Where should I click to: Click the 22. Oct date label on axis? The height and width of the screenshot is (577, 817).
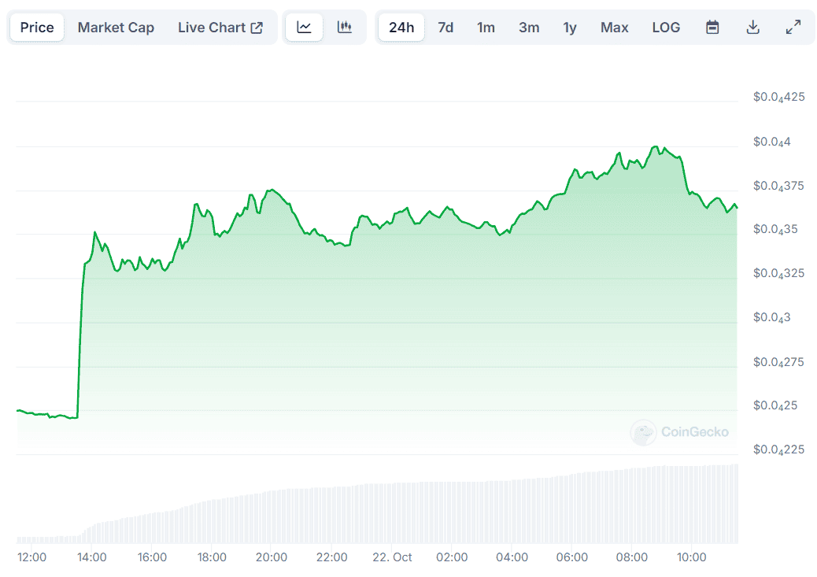point(391,557)
